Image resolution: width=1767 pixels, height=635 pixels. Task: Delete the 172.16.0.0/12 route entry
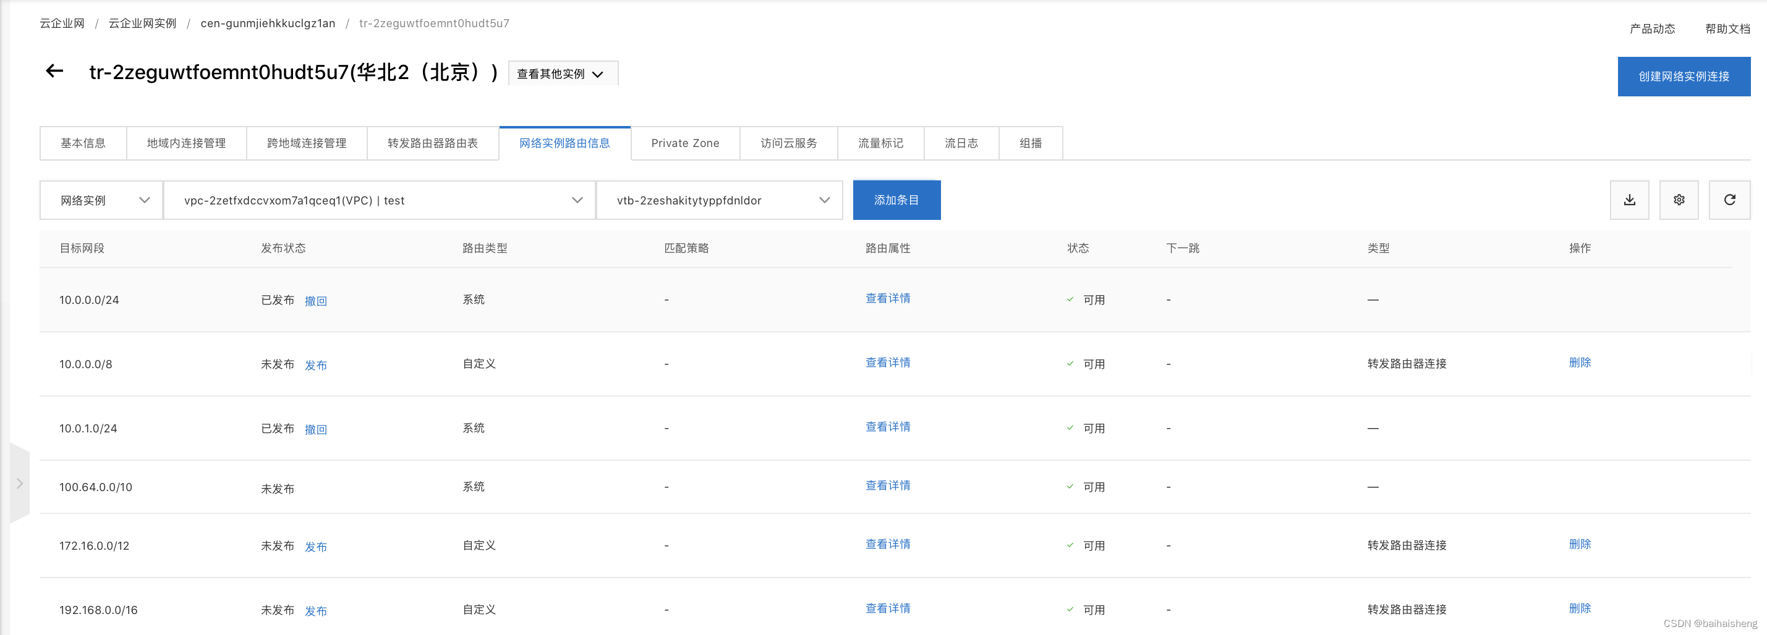click(x=1580, y=545)
